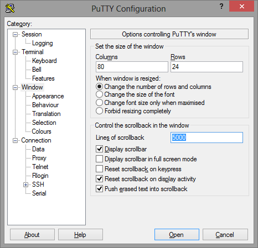Go to the Proxy settings category

tap(39, 158)
